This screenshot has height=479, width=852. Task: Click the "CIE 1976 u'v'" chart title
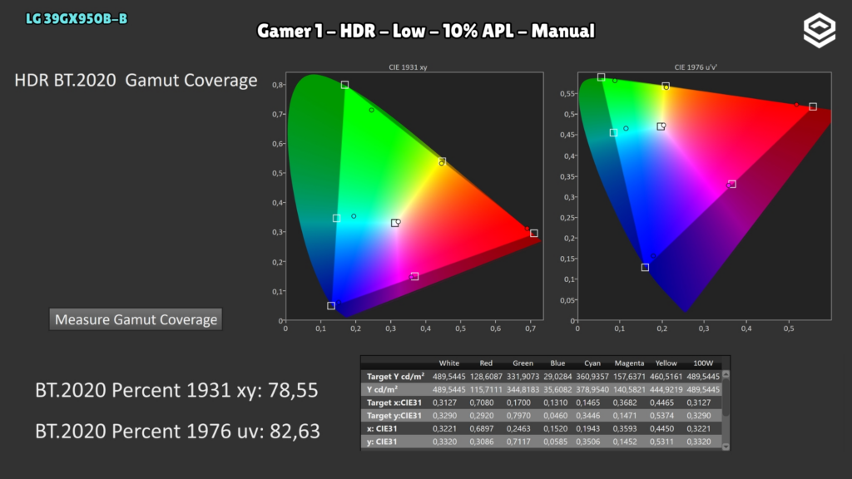(696, 67)
